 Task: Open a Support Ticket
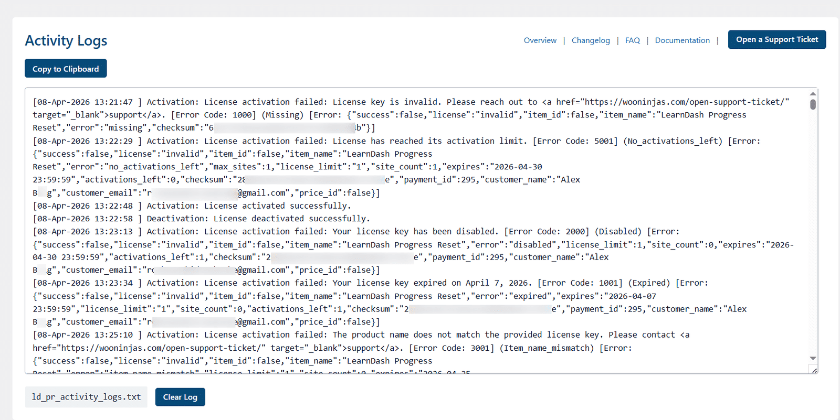[x=777, y=39]
